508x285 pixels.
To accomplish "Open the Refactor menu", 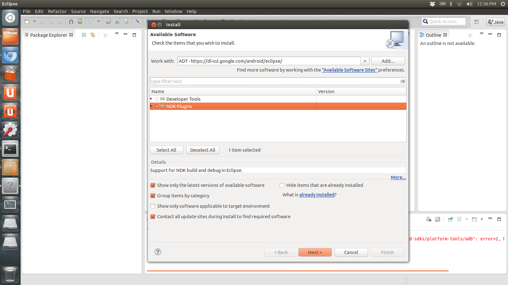I will click(57, 11).
